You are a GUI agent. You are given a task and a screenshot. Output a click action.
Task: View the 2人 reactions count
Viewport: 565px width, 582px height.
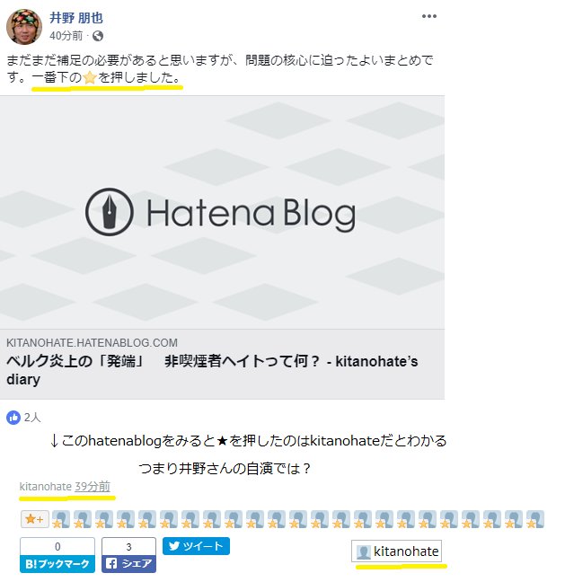click(32, 418)
